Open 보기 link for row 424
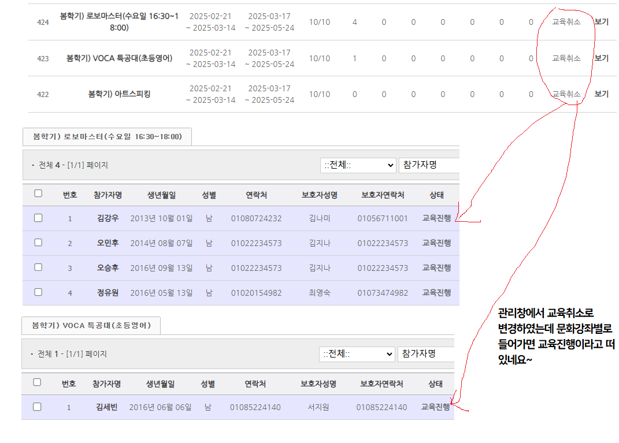 601,22
